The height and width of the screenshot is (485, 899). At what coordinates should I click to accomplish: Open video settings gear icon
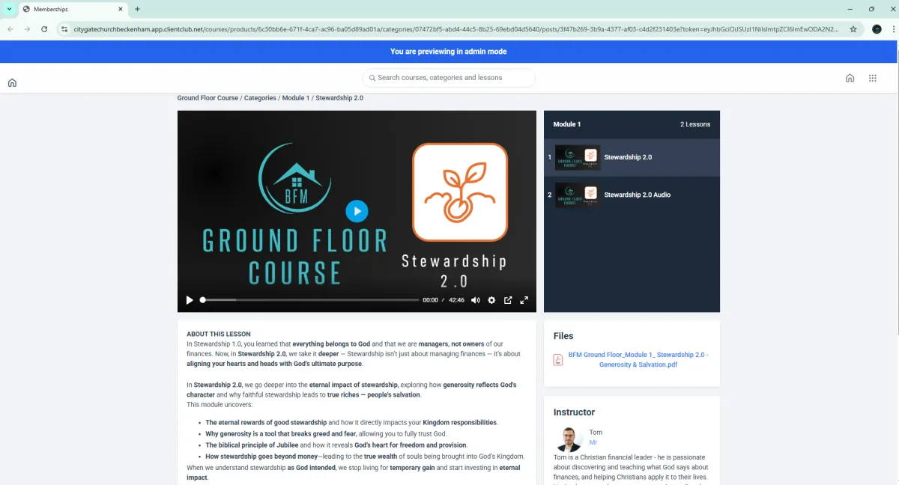(491, 300)
